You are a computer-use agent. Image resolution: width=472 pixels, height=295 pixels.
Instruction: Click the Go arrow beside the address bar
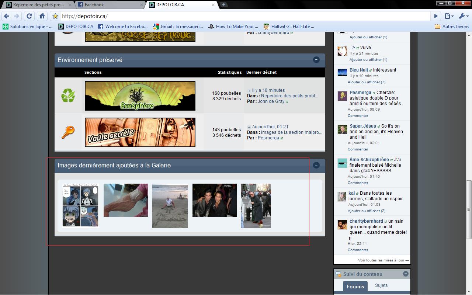(x=436, y=16)
